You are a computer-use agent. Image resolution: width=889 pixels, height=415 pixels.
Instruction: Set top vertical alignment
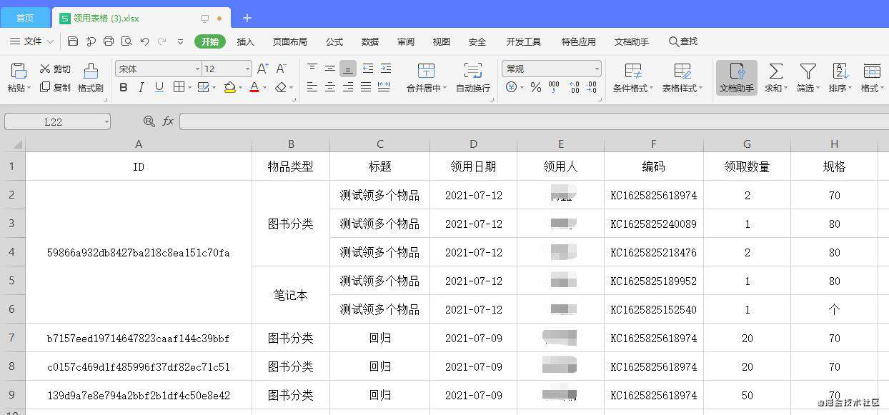(x=312, y=69)
